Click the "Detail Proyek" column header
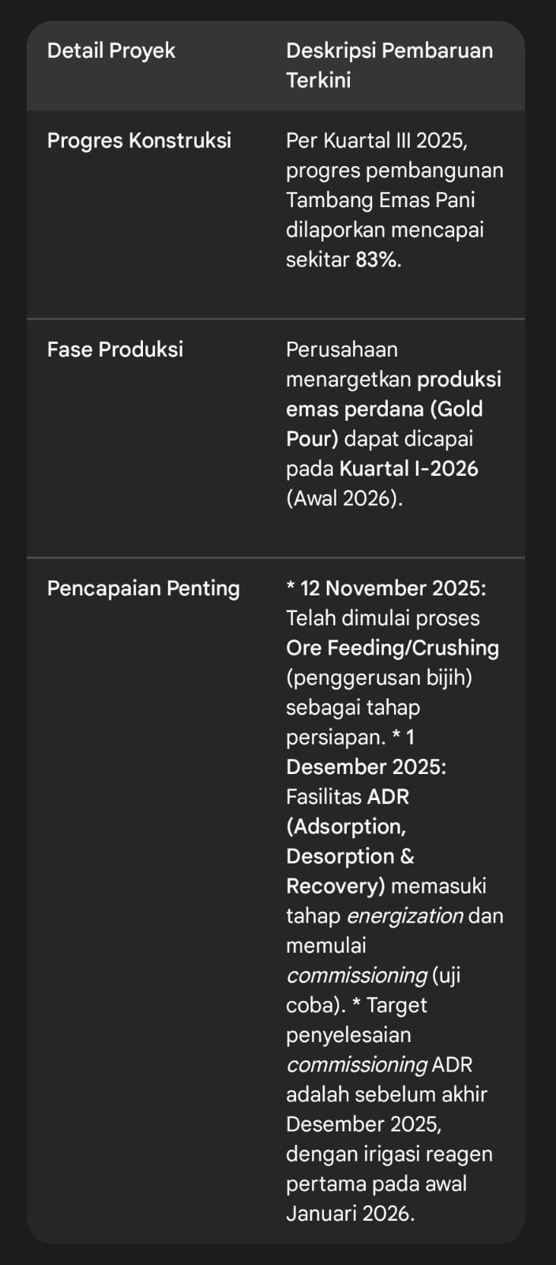The width and height of the screenshot is (556, 1265). (111, 51)
